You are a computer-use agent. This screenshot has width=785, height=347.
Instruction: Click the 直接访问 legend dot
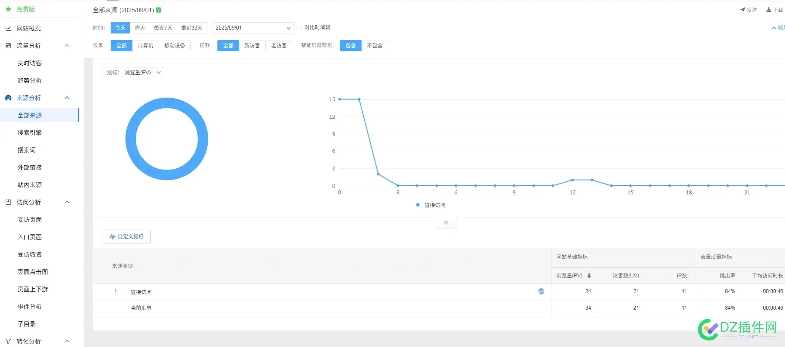click(x=418, y=205)
